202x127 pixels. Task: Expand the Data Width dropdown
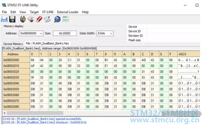(111, 33)
